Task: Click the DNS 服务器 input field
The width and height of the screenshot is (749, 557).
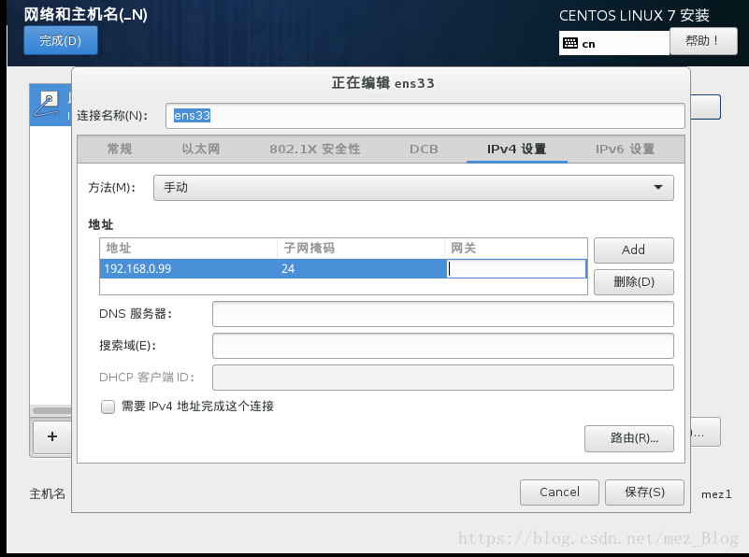Action: tap(443, 314)
